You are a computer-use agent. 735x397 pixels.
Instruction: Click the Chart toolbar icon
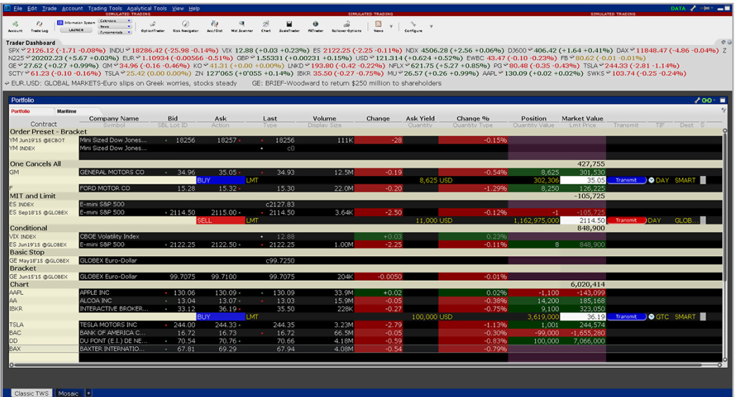265,26
